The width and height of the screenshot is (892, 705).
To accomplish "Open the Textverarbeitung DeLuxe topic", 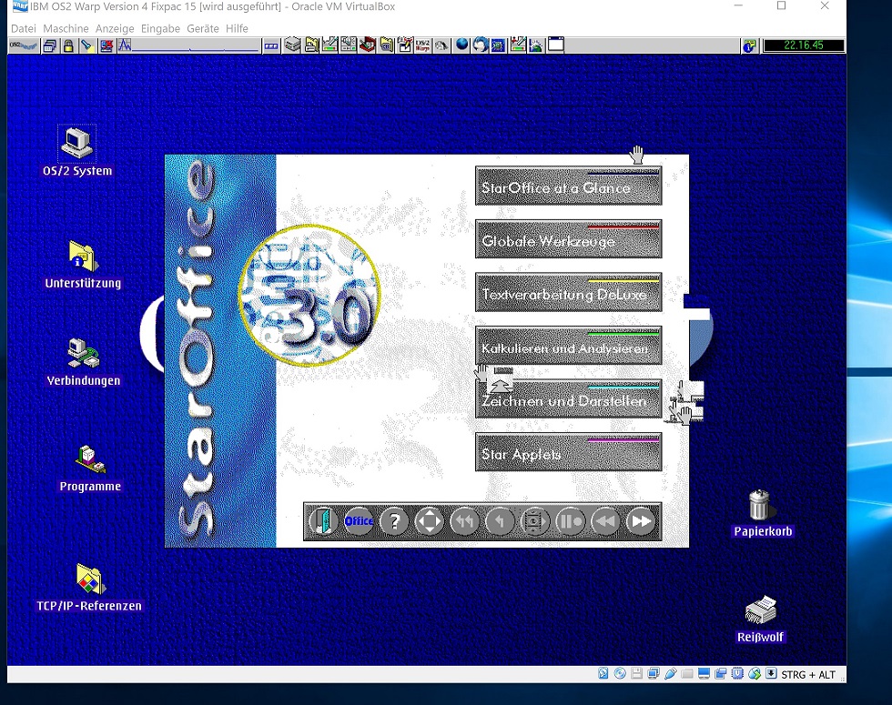I will 568,292.
